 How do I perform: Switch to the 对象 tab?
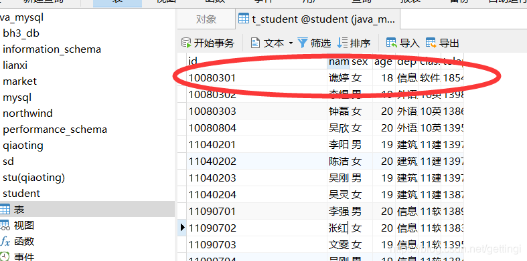click(x=206, y=19)
